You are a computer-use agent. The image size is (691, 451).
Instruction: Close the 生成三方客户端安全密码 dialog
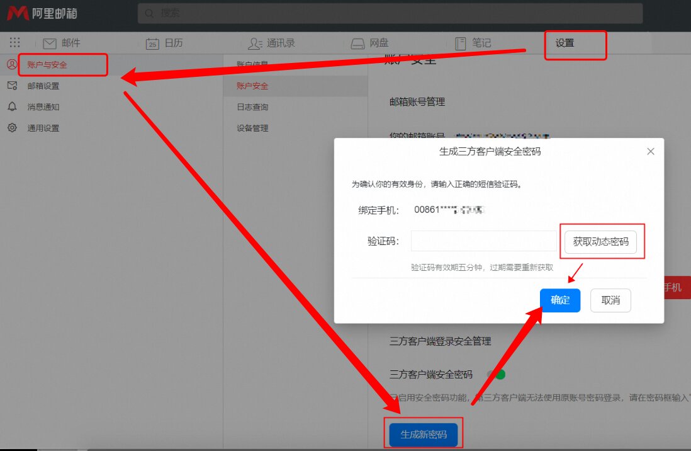[x=651, y=151]
